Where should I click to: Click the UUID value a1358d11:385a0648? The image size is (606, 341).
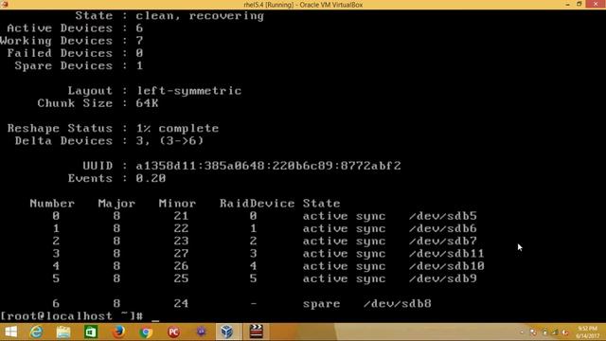click(x=269, y=166)
